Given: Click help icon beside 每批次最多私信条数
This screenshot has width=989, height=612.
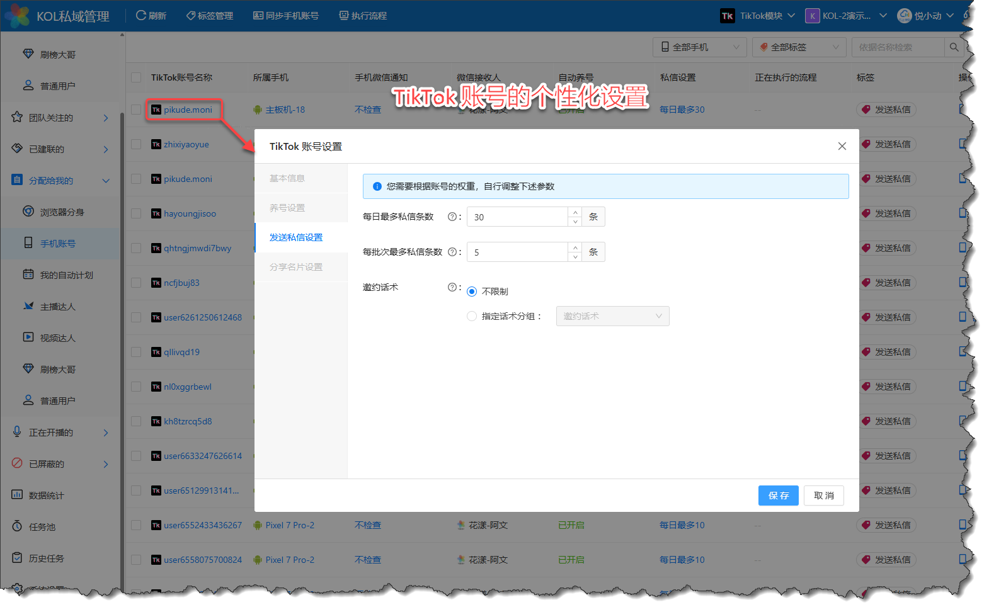Looking at the screenshot, I should click(452, 252).
